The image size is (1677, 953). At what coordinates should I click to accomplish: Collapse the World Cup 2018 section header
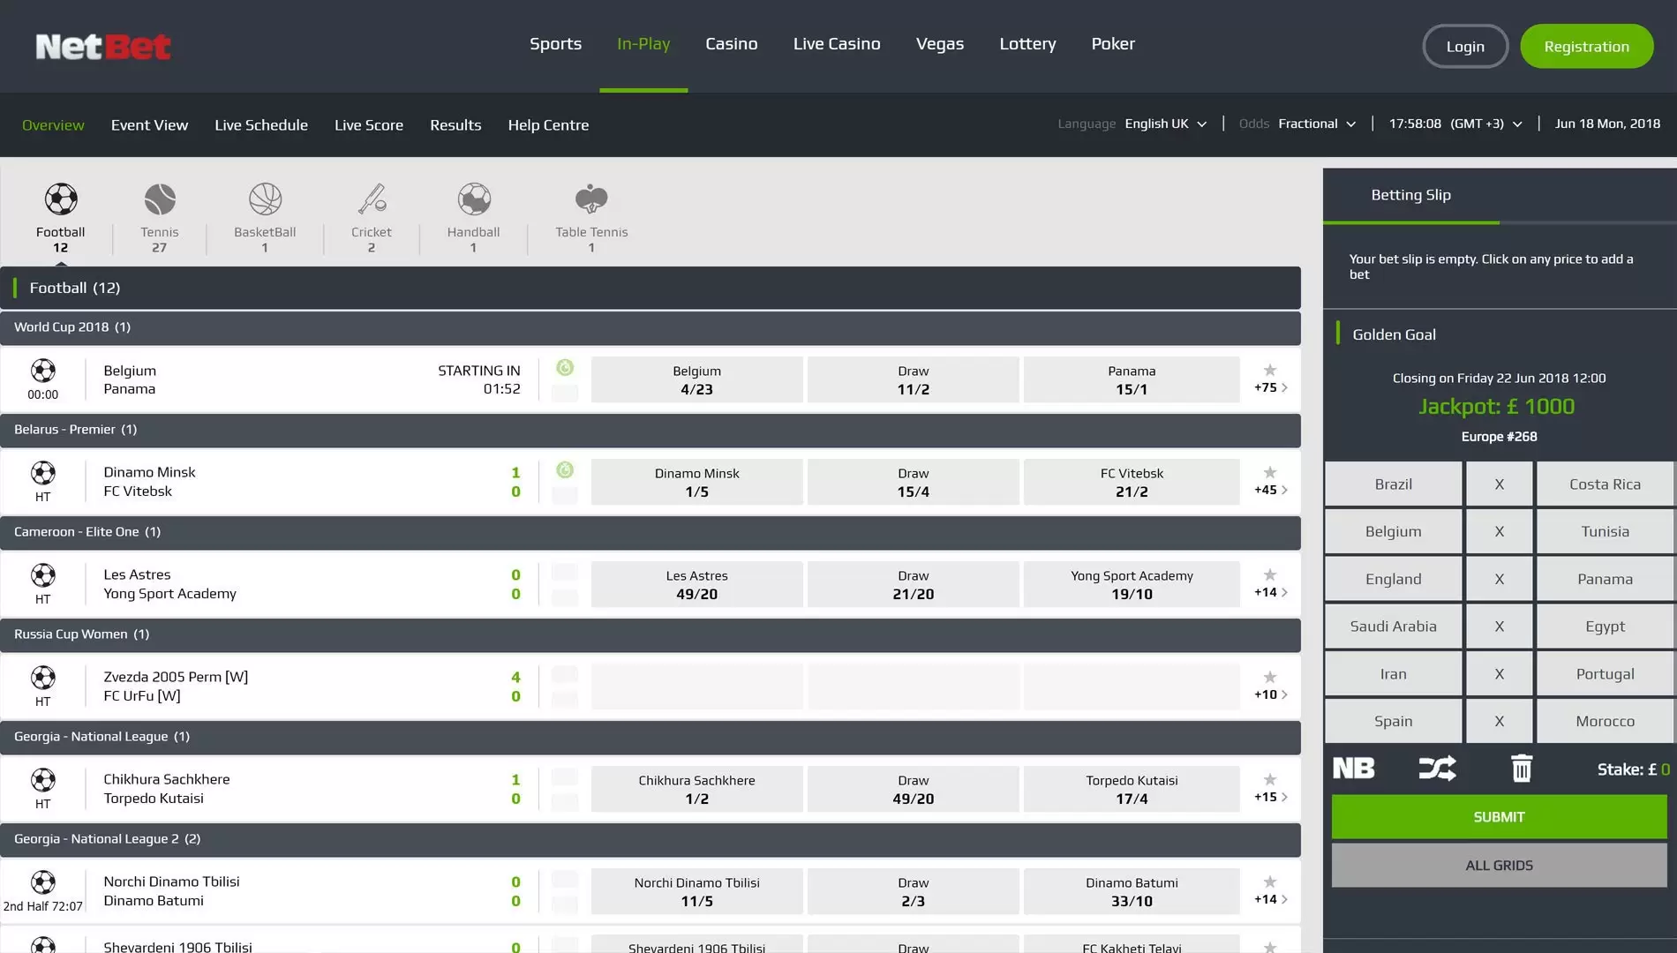pos(650,327)
